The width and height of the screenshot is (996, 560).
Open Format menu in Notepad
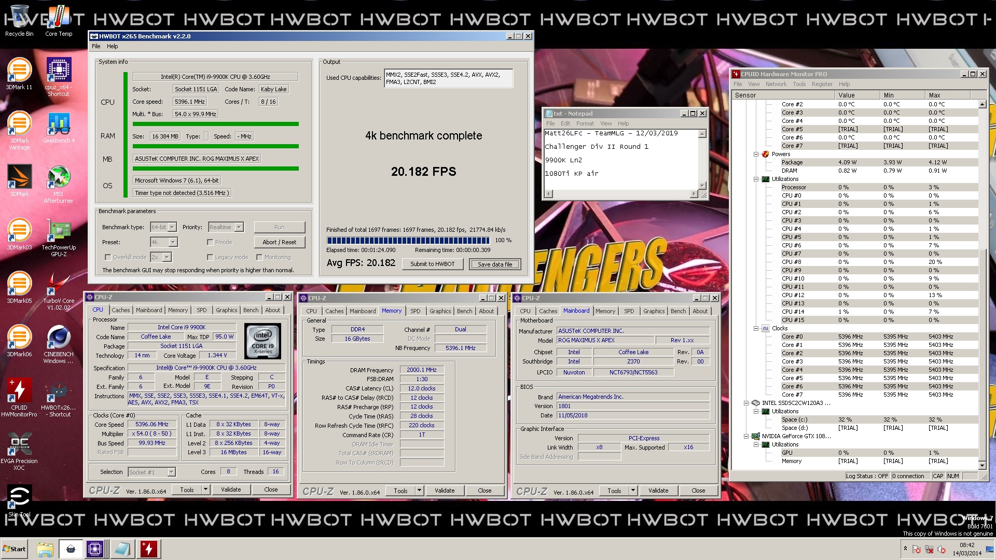pyautogui.click(x=585, y=123)
